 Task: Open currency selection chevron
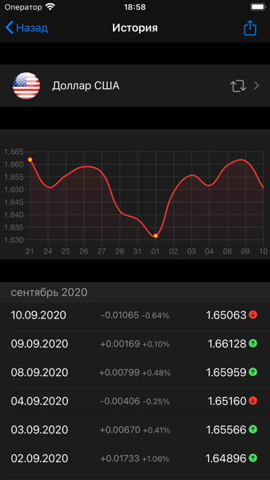pos(256,86)
